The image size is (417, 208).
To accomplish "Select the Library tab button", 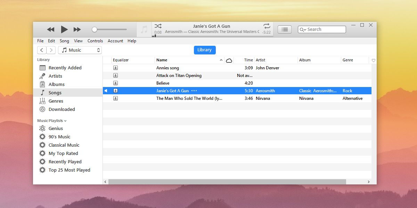I will (205, 50).
